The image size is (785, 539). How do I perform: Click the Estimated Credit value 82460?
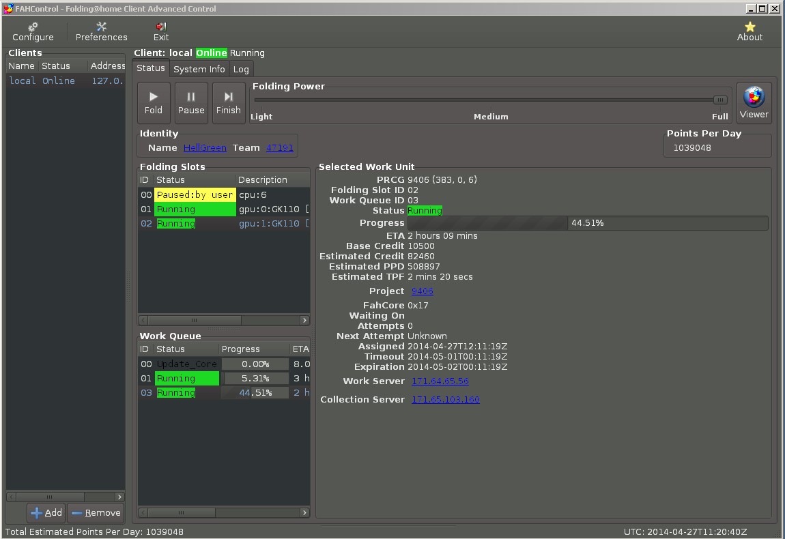(421, 257)
